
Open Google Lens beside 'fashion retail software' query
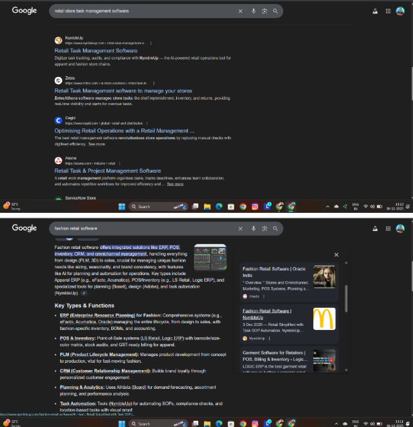click(x=264, y=228)
